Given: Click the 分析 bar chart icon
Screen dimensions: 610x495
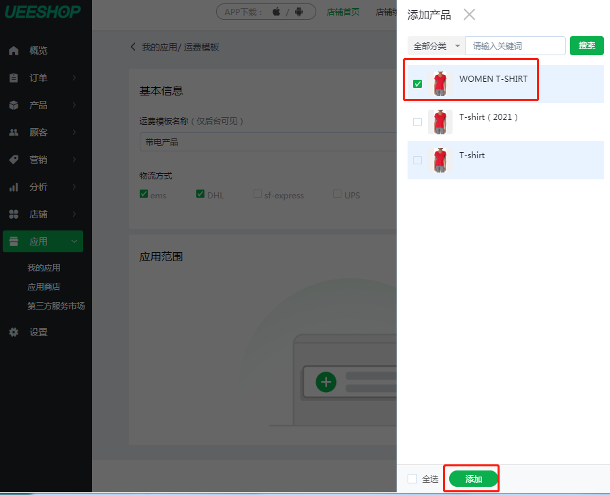Looking at the screenshot, I should 14,187.
